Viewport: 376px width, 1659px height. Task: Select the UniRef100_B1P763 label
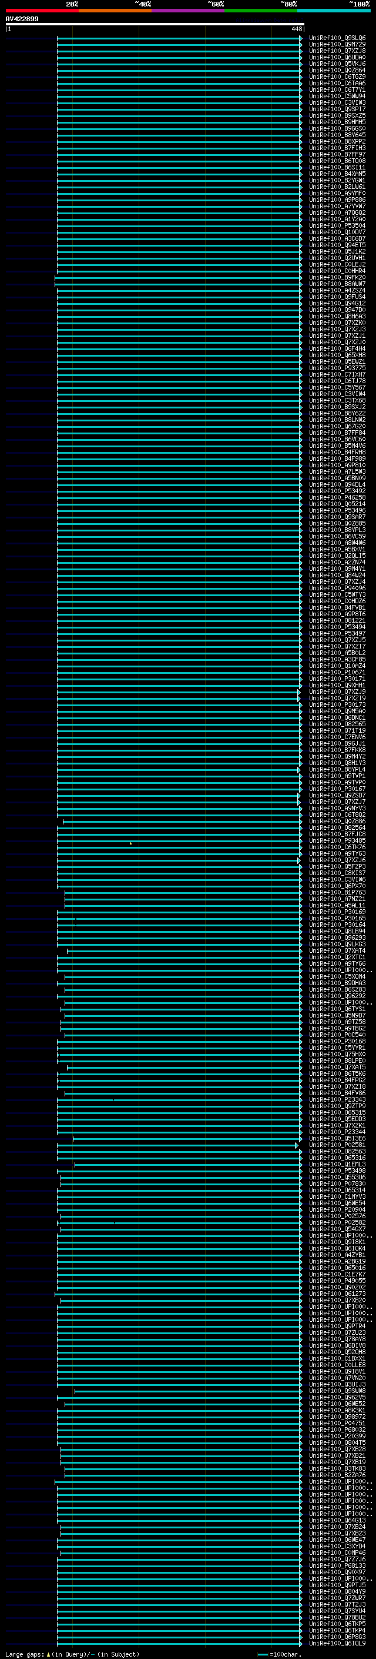coord(337,892)
